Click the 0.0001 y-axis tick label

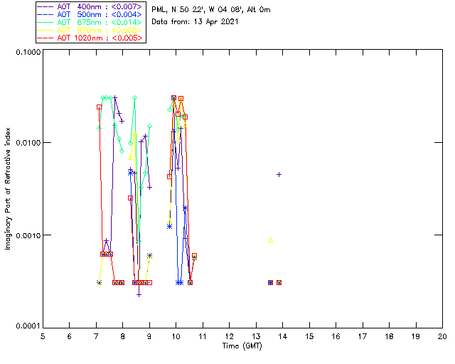pyautogui.click(x=27, y=326)
